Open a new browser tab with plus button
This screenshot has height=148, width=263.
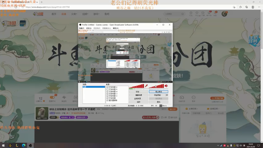click(42, 2)
